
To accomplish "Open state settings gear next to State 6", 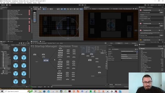I will pos(137,45).
